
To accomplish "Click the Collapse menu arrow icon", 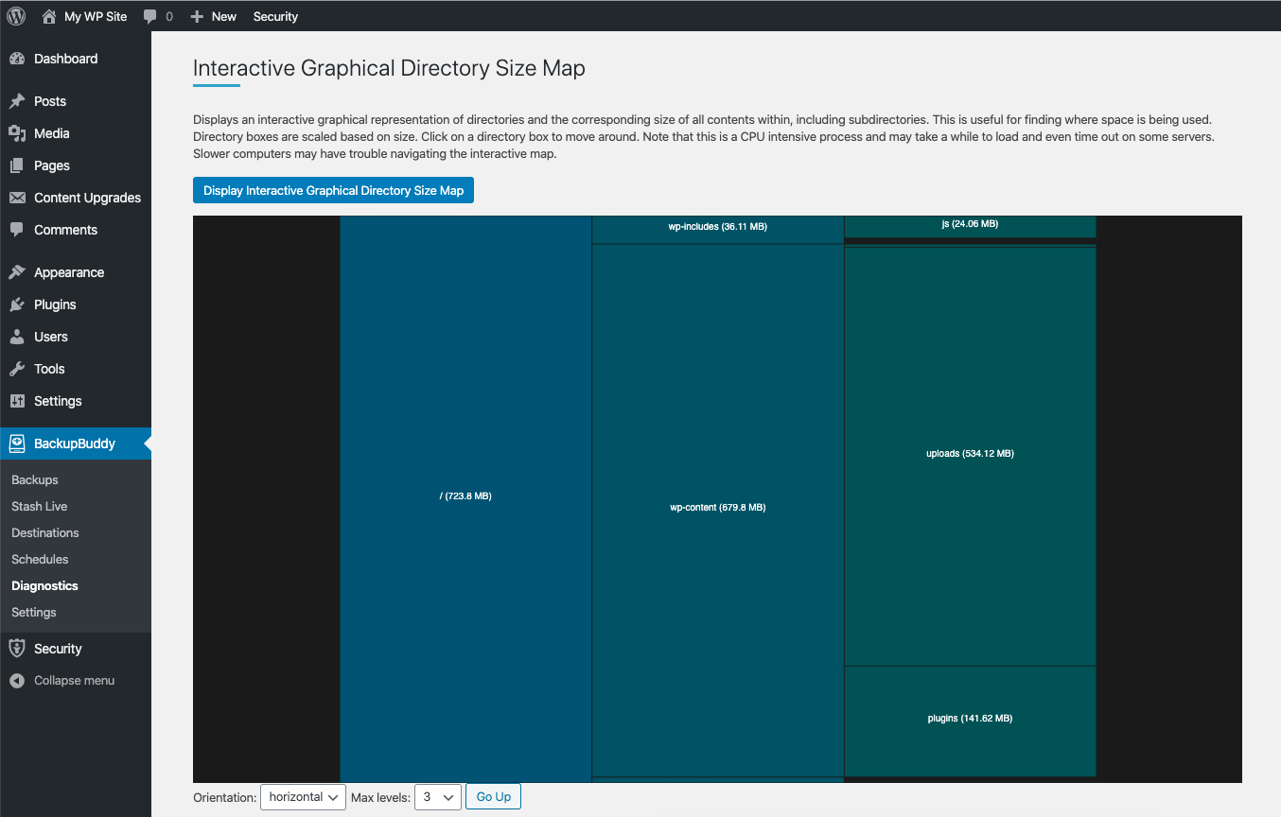I will click(x=17, y=681).
